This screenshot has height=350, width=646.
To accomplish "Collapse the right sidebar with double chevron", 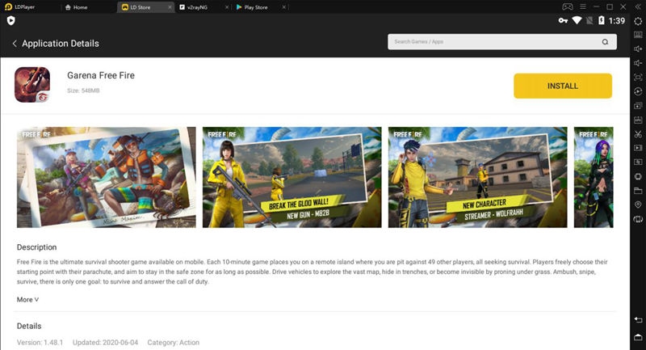I will click(638, 6).
